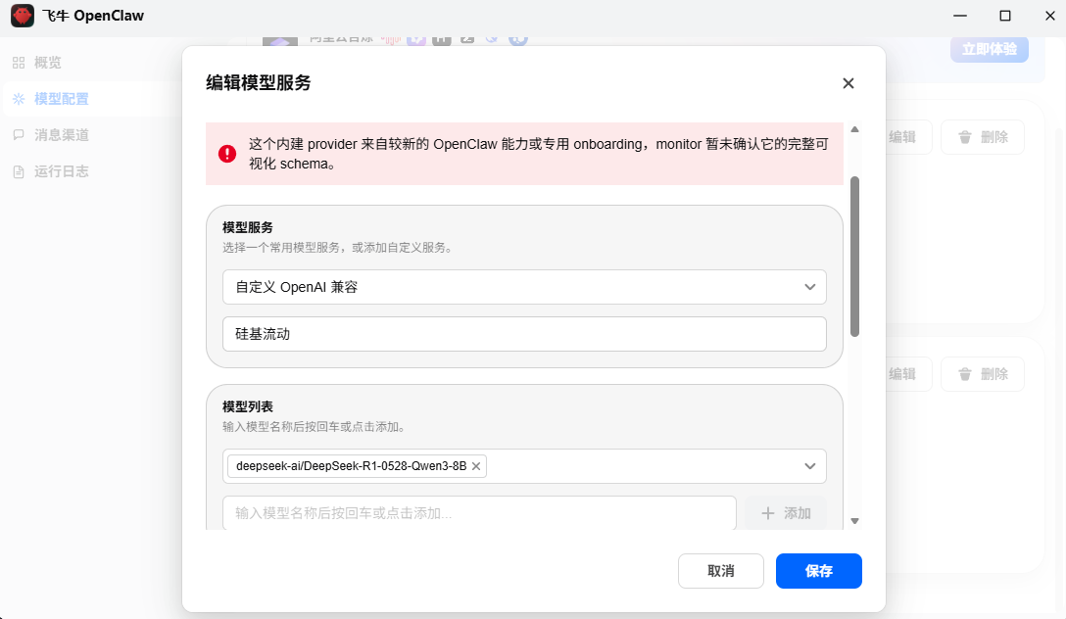Click the dialog scrollbar down arrow
The width and height of the screenshot is (1066, 619).
(854, 521)
